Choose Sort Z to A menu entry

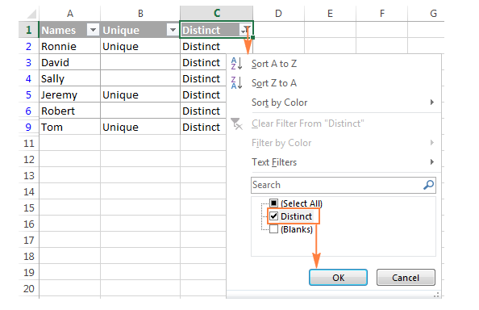click(334, 83)
